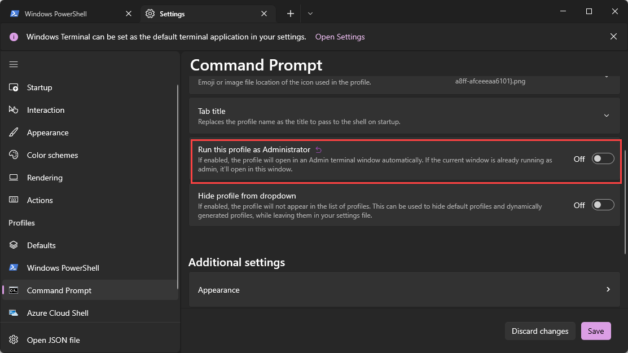The width and height of the screenshot is (628, 353).
Task: Save the profile changes
Action: click(x=596, y=331)
